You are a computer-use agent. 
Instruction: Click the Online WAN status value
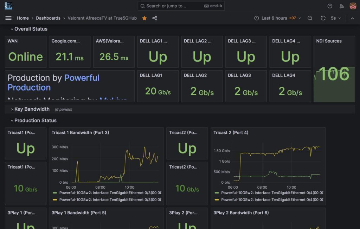point(25,57)
